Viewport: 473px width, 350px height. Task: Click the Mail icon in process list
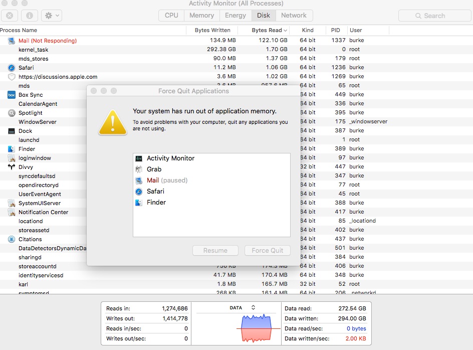click(x=12, y=41)
